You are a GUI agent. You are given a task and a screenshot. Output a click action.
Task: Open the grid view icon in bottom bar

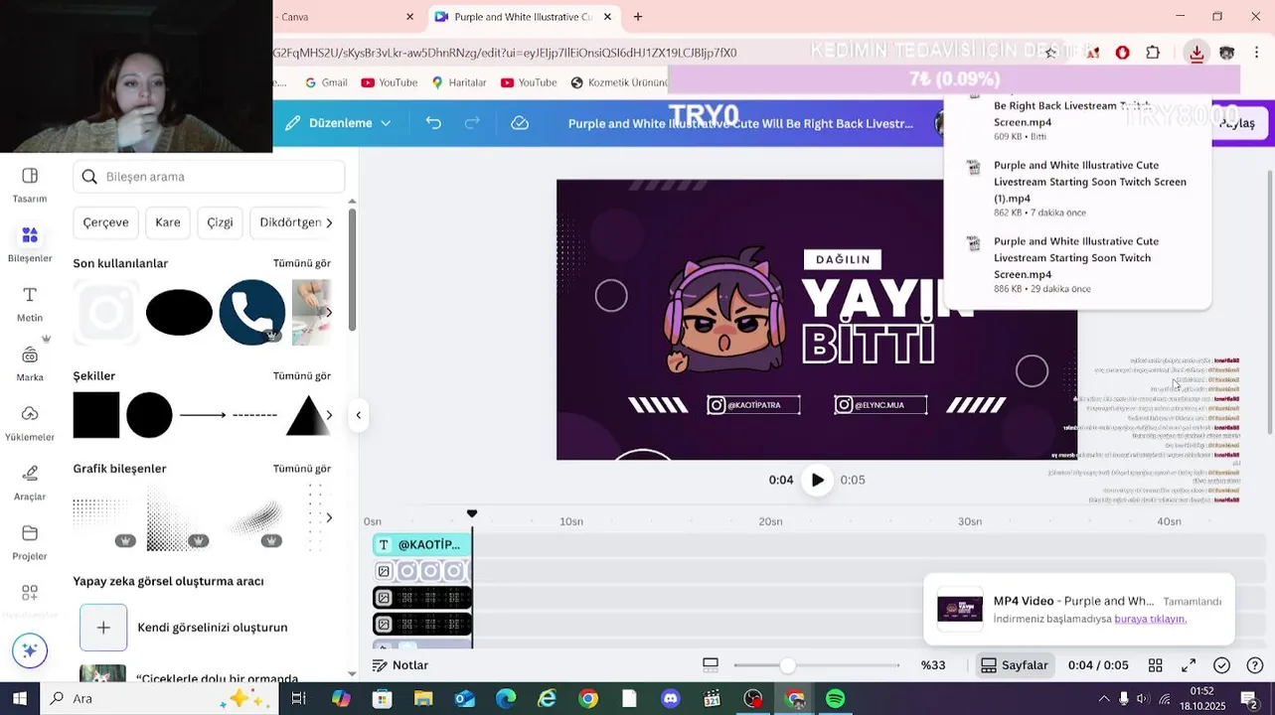click(1155, 665)
